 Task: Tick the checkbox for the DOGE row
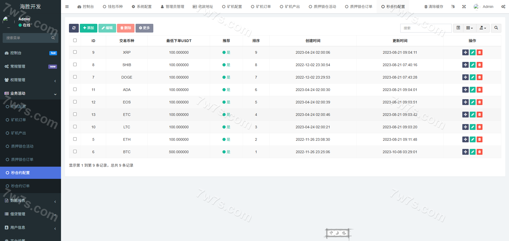coord(75,77)
